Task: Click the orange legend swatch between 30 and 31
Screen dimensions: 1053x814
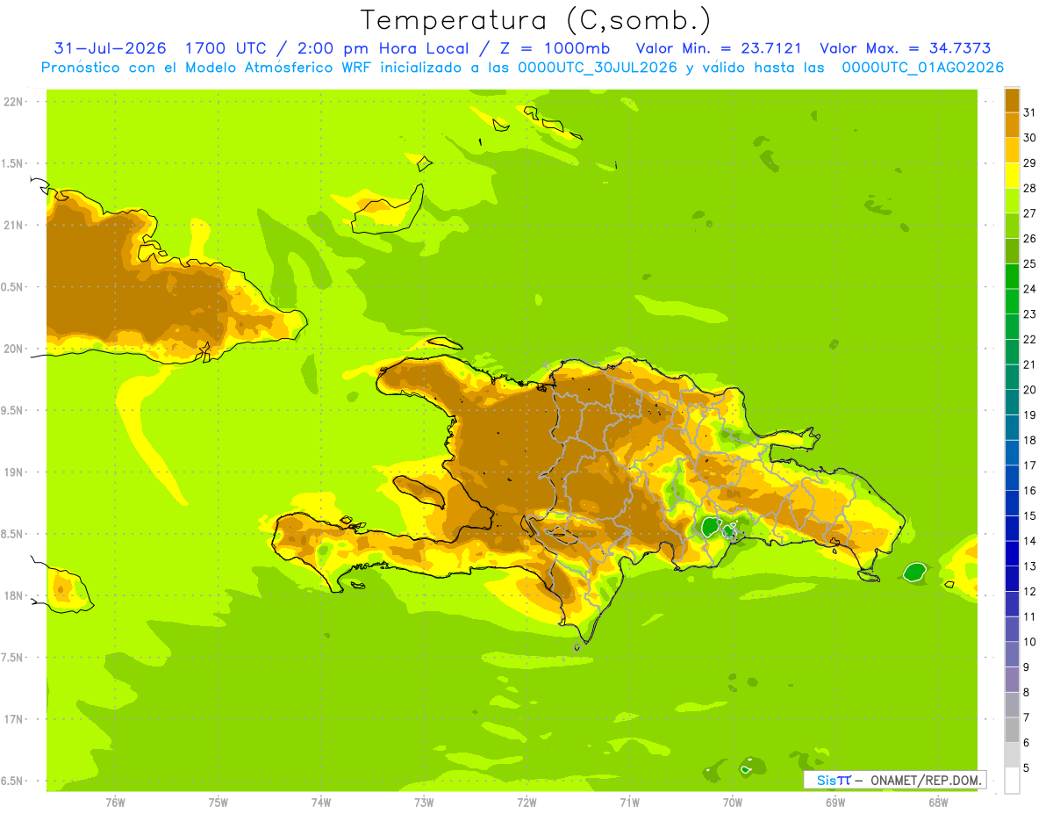Action: click(1012, 125)
